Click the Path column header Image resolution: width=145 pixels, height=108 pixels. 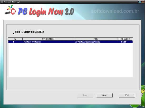pos(95,39)
